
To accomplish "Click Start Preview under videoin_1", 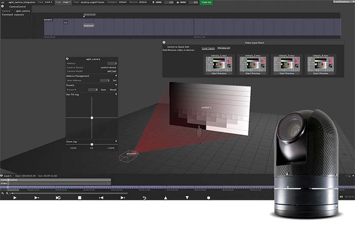I will [x=219, y=74].
